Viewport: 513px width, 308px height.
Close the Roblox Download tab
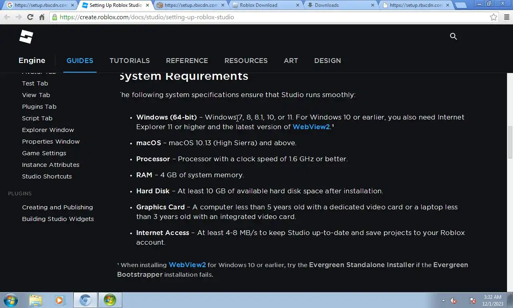(297, 5)
